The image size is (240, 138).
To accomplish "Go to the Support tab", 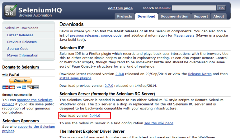I will [201, 16].
